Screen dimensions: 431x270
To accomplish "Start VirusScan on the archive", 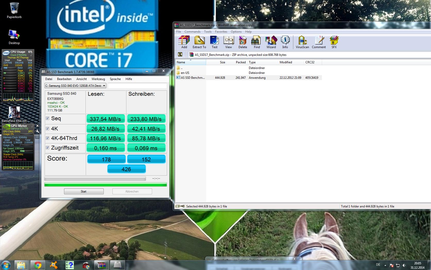I will 302,42.
